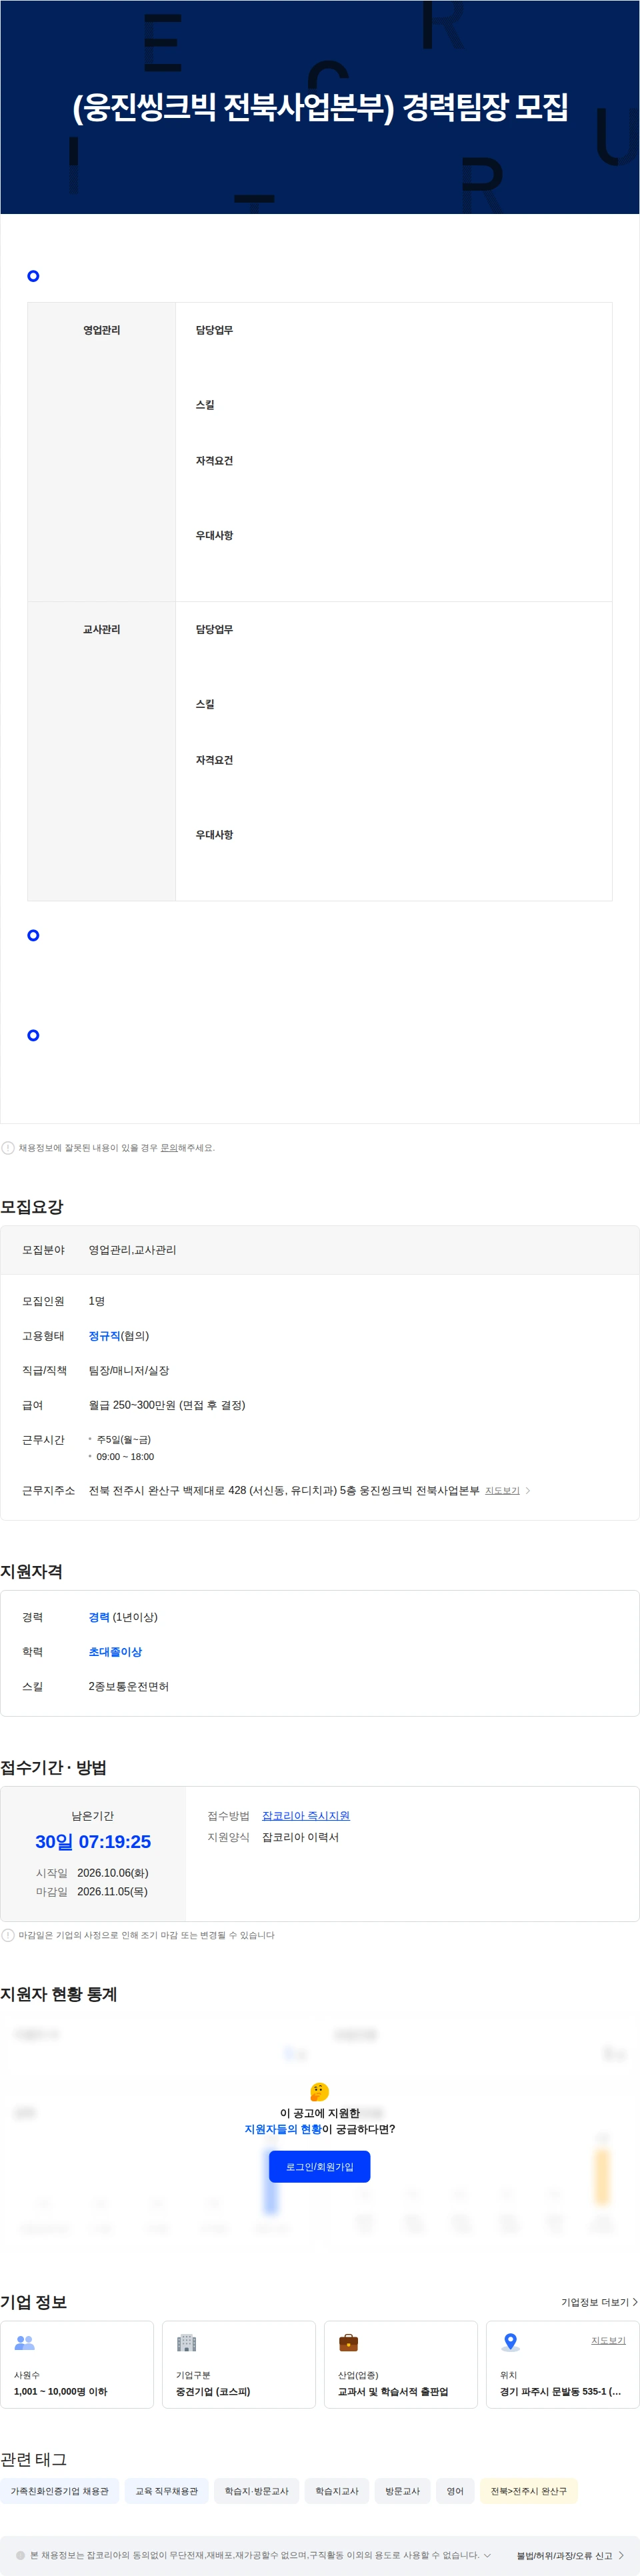
Task: Click the 1,001 ~ 10,000명 이하 employee text
Action: 60,2391
